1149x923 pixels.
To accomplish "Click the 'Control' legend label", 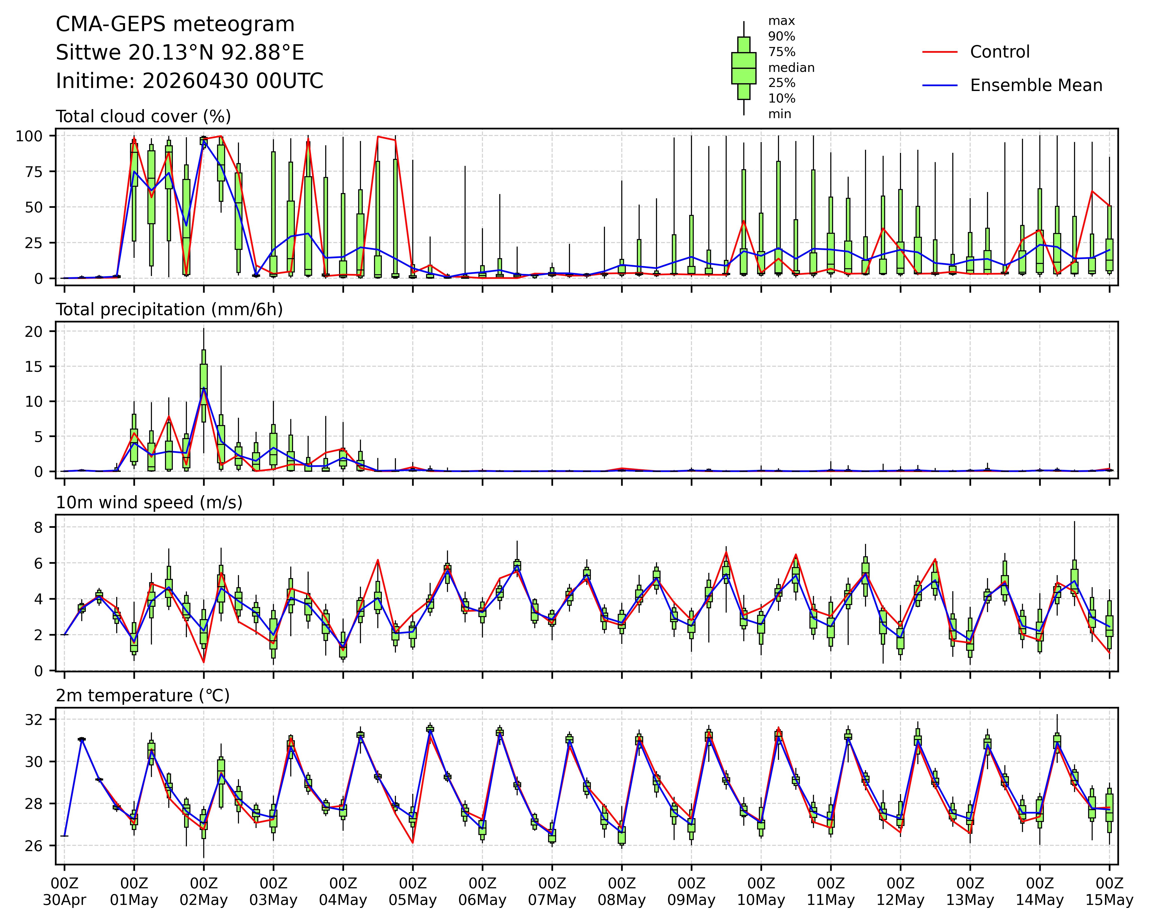I will coord(1000,52).
